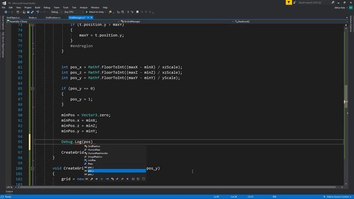Open the Debug menu
Image resolution: width=354 pixels, height=199 pixels.
click(46, 7)
